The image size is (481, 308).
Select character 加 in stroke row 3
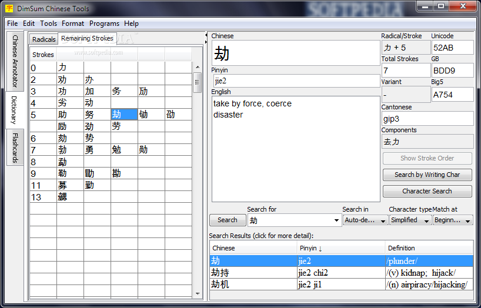tap(97, 91)
